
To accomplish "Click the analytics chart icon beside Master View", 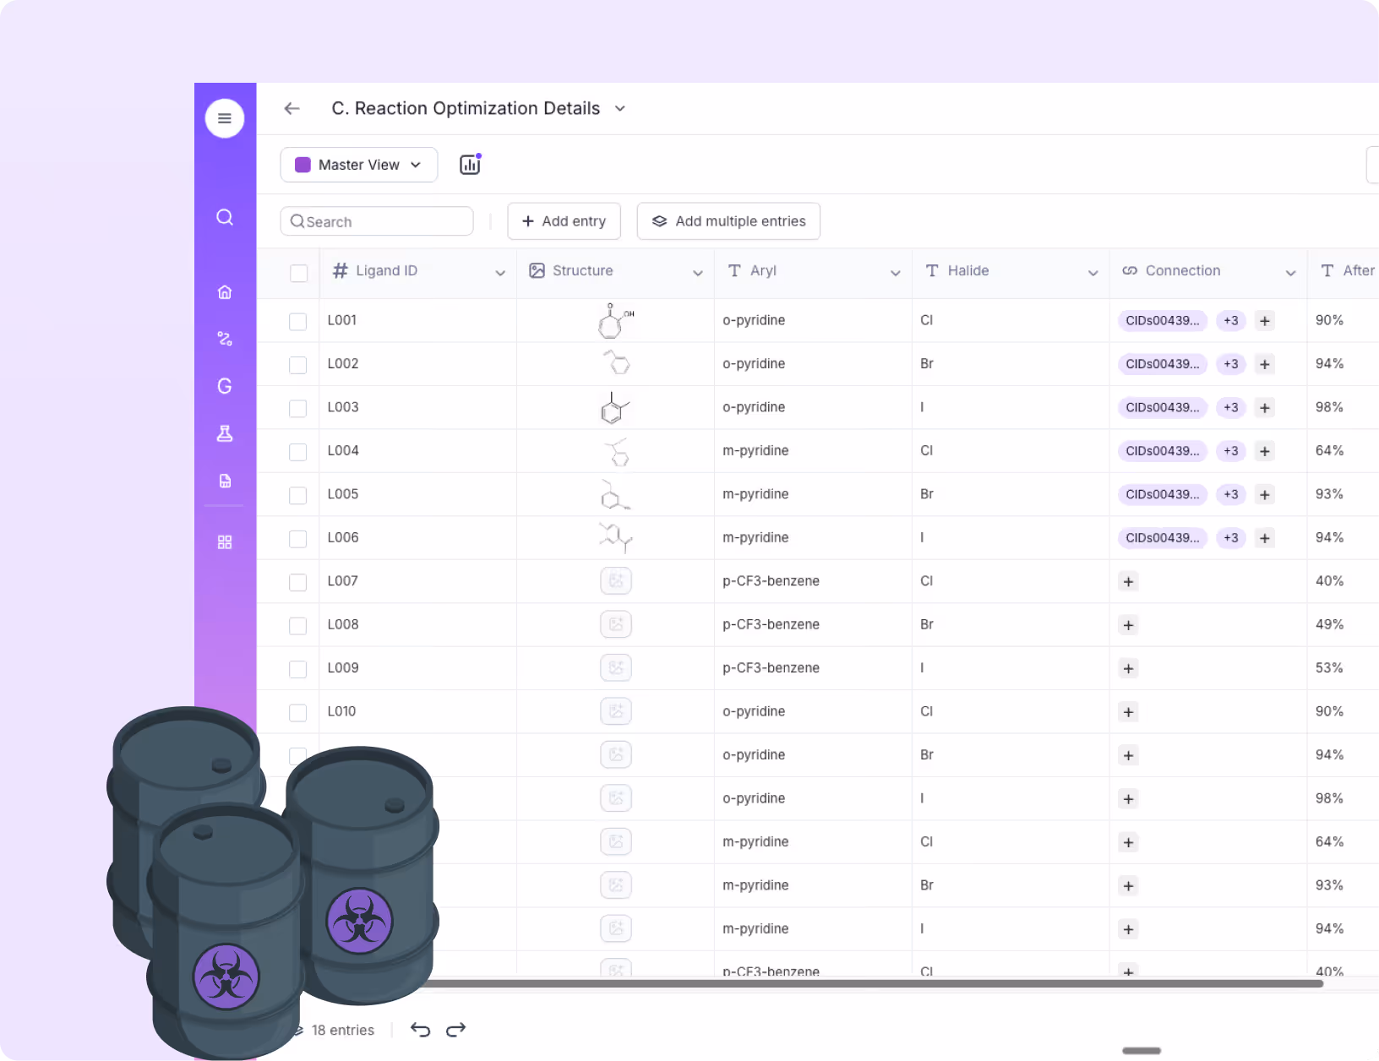I will pos(470,164).
